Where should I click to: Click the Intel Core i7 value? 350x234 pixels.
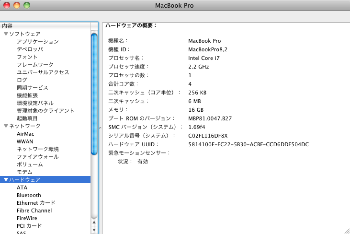tap(204, 58)
